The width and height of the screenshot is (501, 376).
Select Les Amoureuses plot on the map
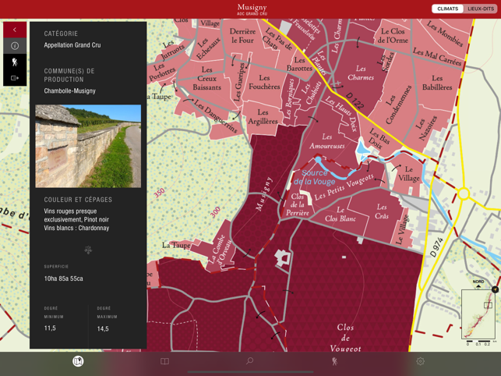[327, 141]
